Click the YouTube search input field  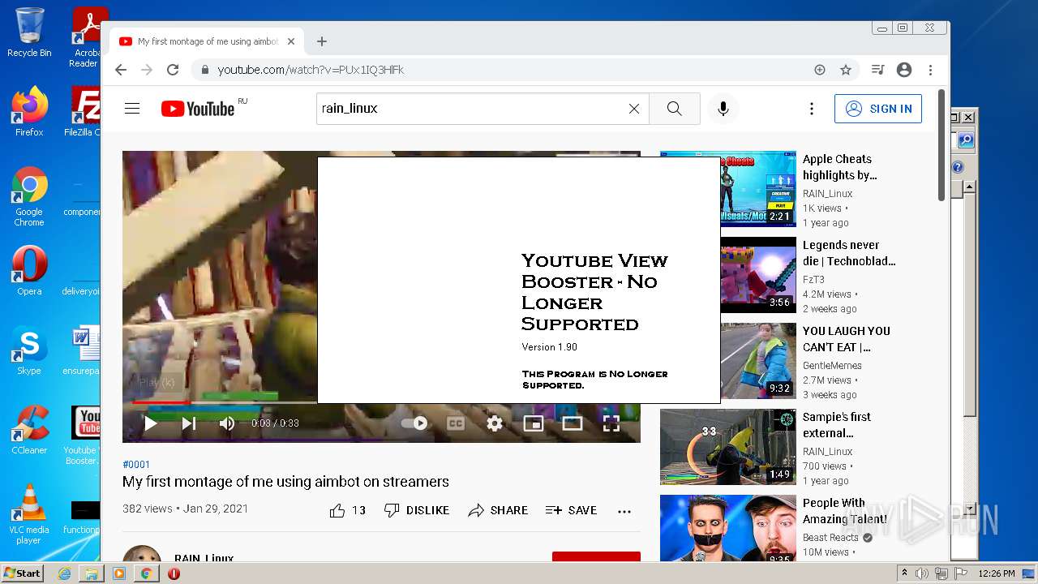coord(470,109)
